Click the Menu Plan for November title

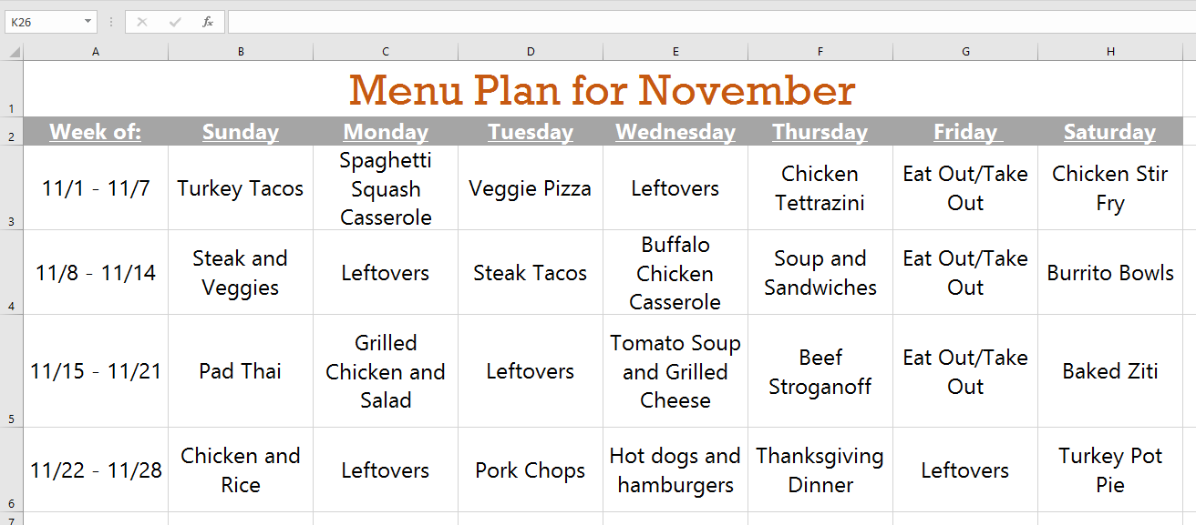(x=601, y=91)
